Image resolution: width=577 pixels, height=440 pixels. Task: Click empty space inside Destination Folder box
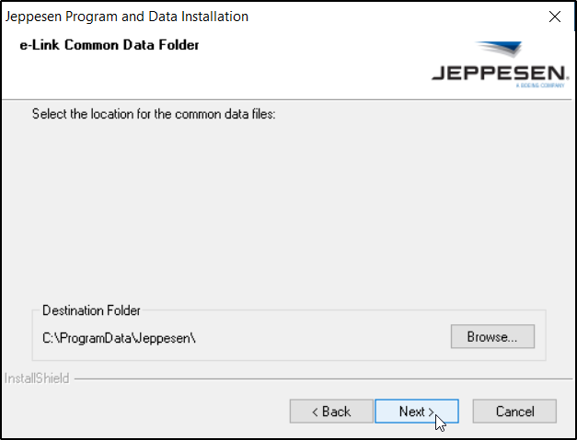pos(322,338)
